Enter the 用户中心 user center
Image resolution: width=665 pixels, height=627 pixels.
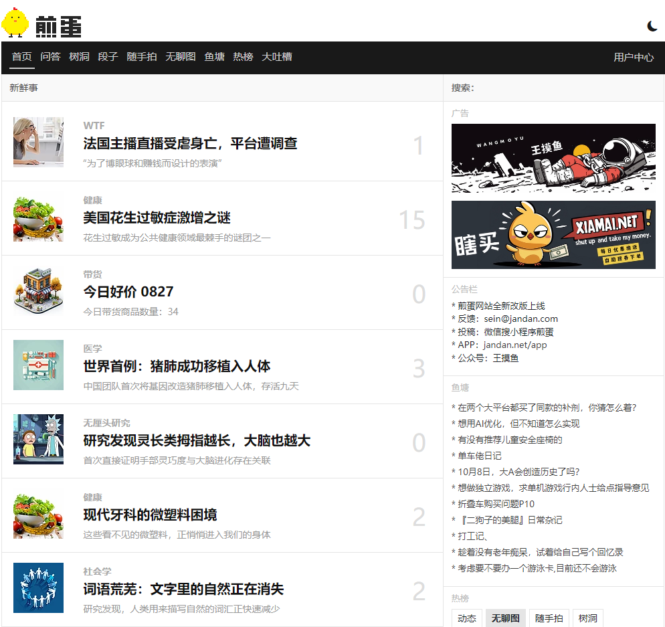coord(633,58)
